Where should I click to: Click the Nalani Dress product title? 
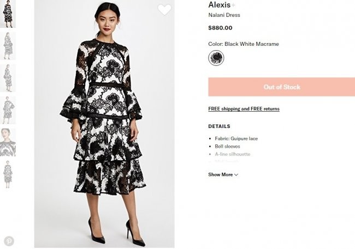[x=224, y=15]
